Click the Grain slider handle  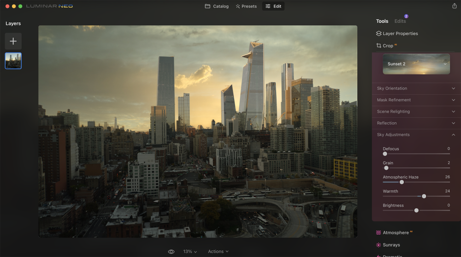386,168
